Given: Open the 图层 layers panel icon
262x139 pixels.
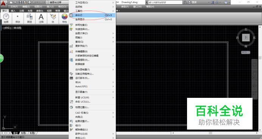Looking at the screenshot, I should click(30, 19).
